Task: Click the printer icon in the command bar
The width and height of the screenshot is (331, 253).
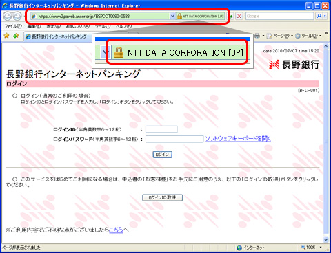Action: (257, 36)
